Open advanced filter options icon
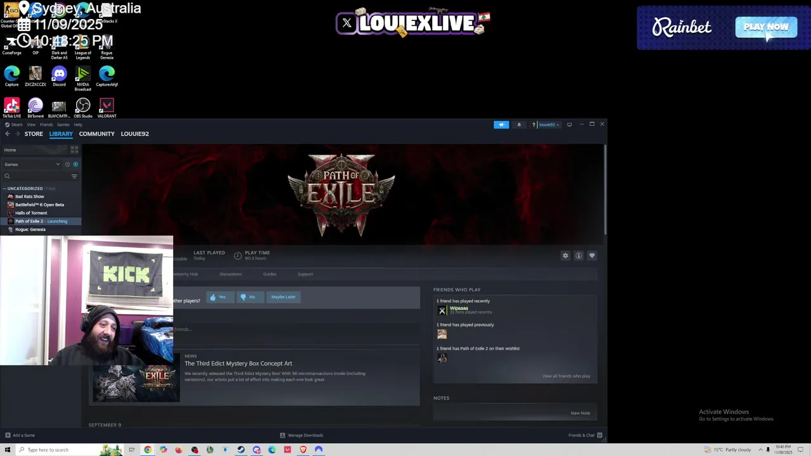 pos(74,176)
